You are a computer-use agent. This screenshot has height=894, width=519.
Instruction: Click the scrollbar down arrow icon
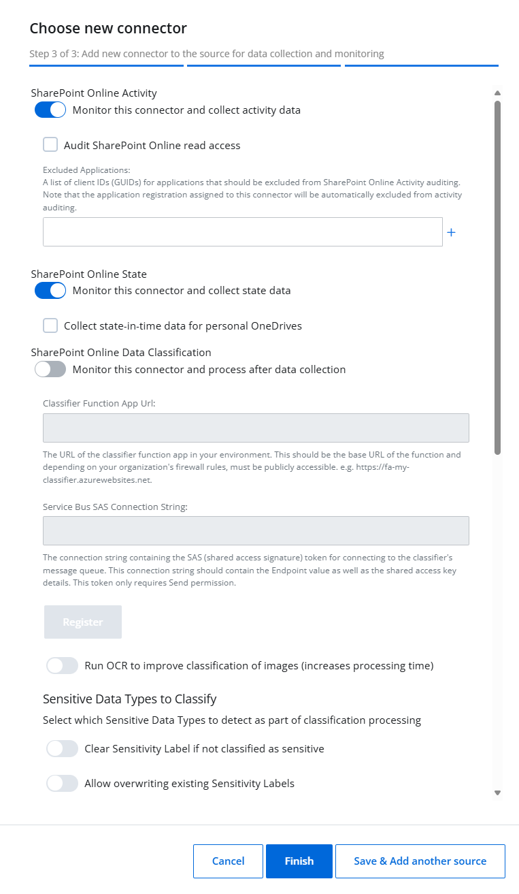[497, 793]
